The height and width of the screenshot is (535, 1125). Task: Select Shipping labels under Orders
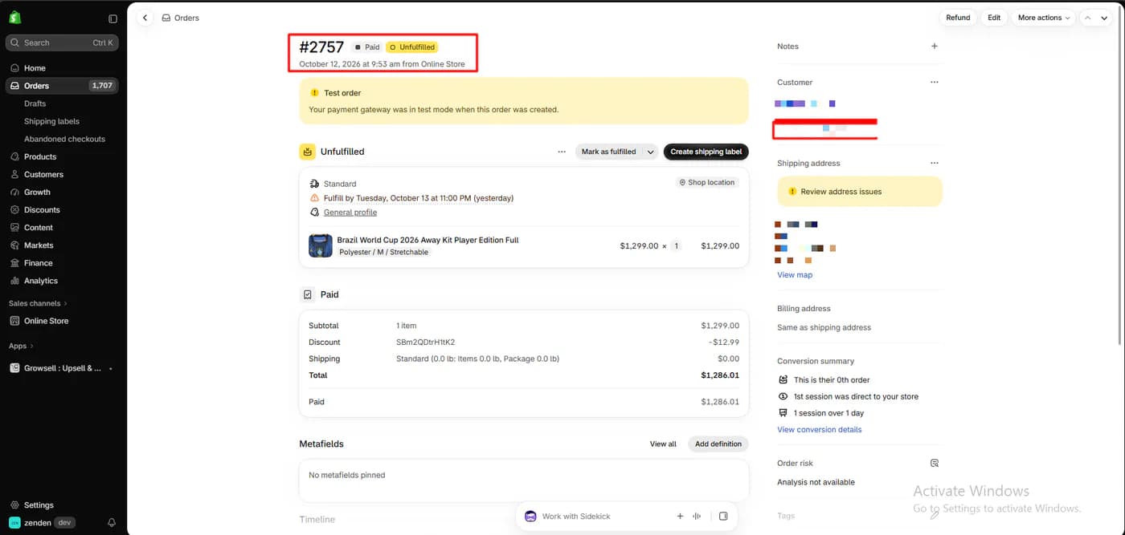coord(51,121)
